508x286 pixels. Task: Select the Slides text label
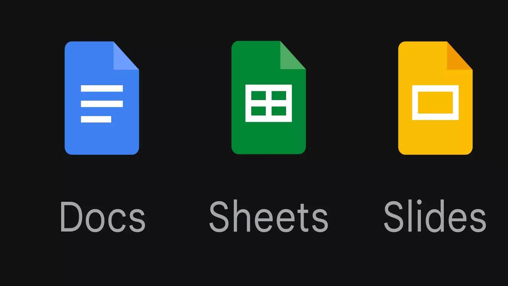click(x=435, y=216)
